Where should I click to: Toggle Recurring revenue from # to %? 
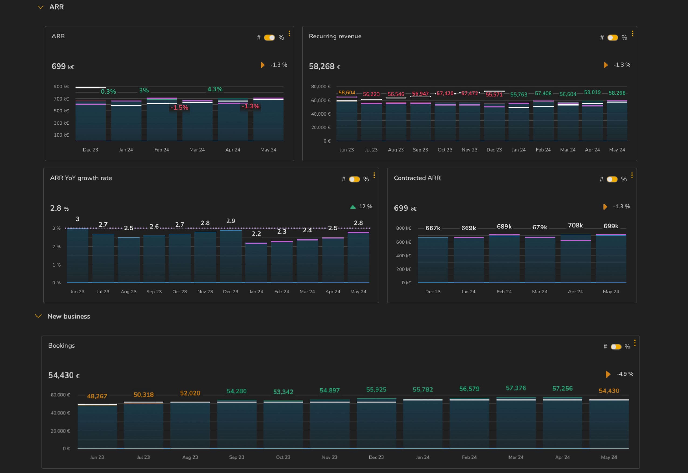pyautogui.click(x=613, y=38)
